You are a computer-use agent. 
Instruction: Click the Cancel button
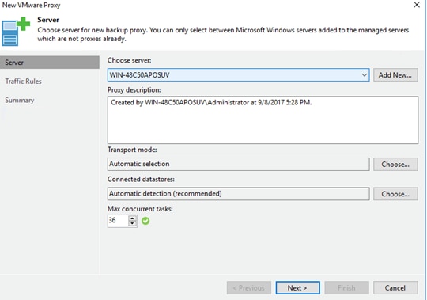click(x=395, y=288)
